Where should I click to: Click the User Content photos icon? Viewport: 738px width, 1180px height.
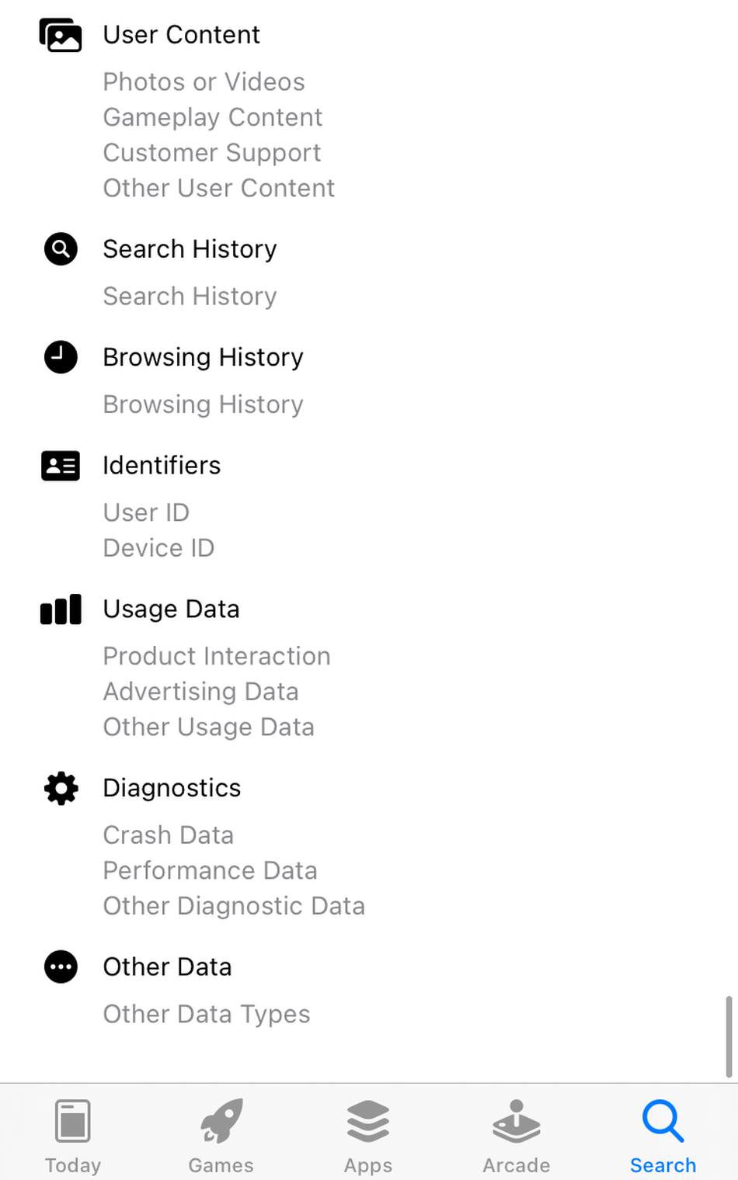[x=61, y=35]
